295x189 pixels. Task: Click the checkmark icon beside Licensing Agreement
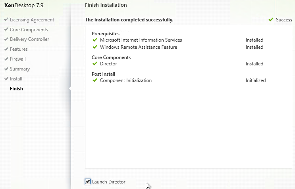6,19
